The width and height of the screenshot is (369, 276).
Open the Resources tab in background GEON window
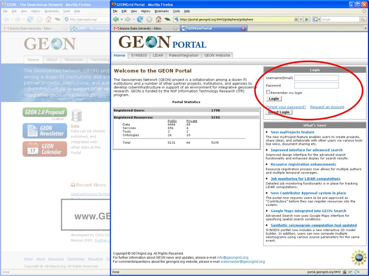[x=74, y=60]
